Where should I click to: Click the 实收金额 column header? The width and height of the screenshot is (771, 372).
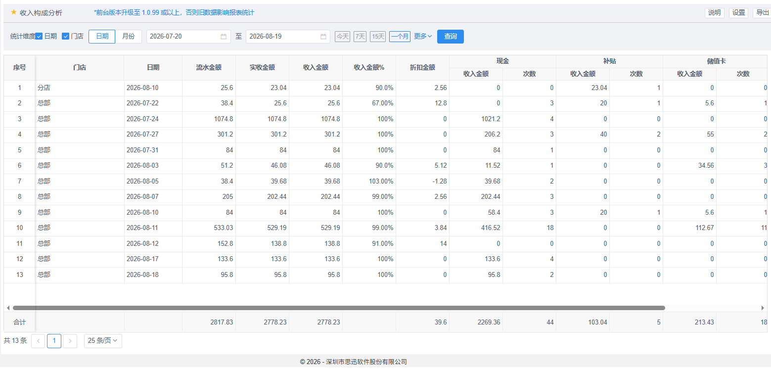coord(262,68)
